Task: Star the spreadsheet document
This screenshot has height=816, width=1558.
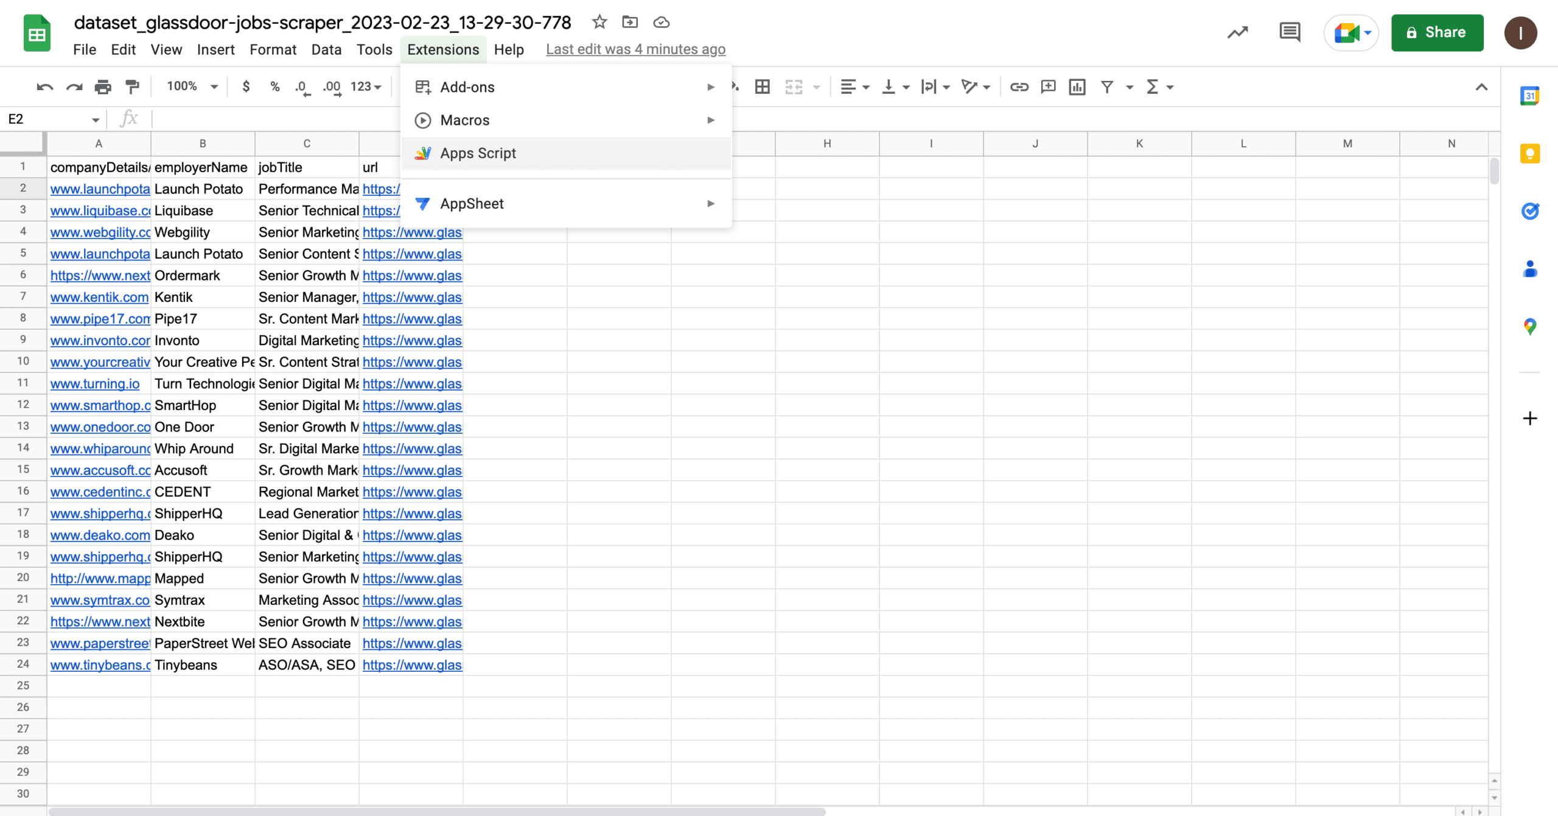Action: click(x=599, y=23)
